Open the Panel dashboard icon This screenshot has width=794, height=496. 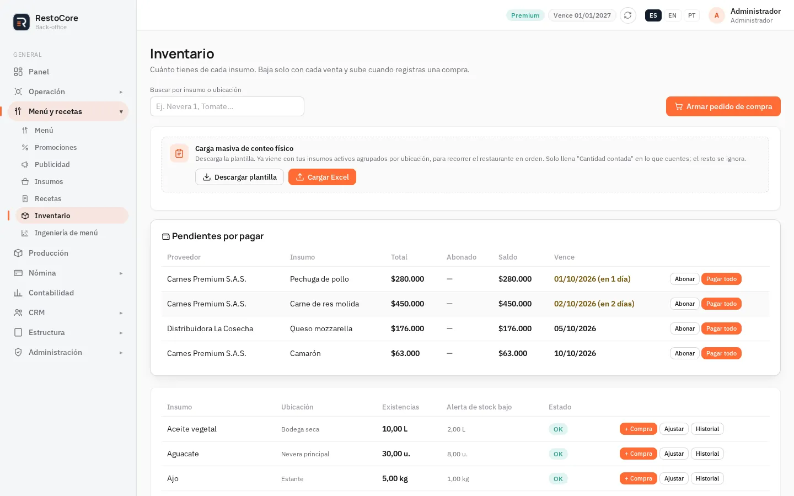(18, 72)
